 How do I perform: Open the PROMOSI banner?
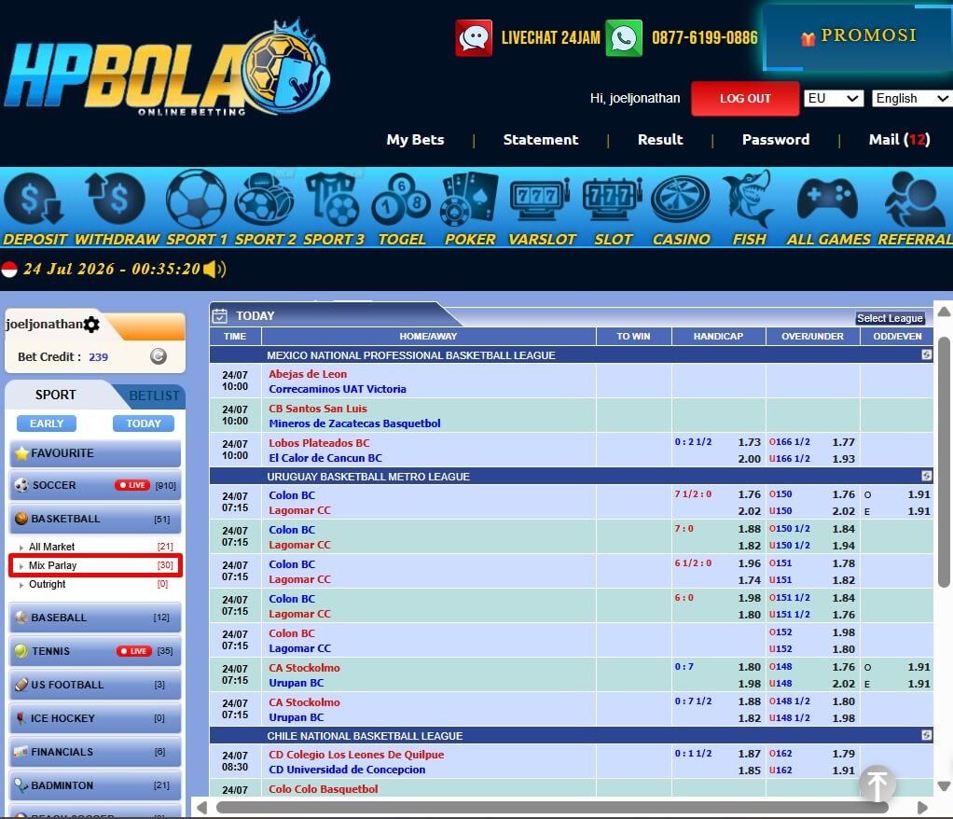pyautogui.click(x=857, y=36)
